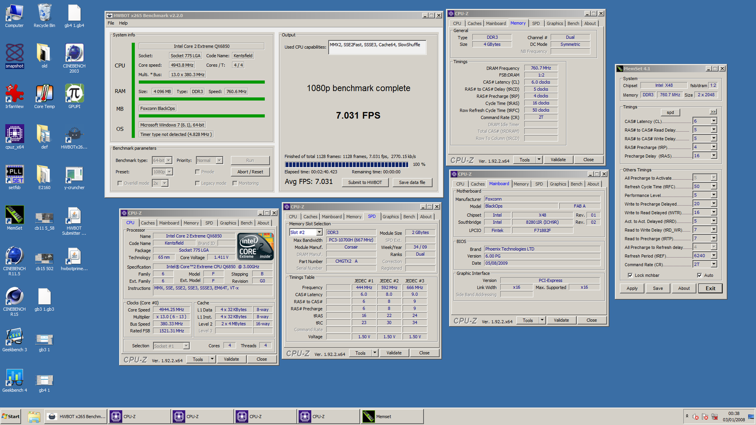The image size is (756, 425).
Task: Click the benchmark progress bar
Action: pyautogui.click(x=346, y=164)
